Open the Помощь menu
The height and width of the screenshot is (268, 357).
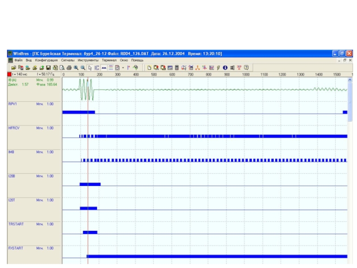pyautogui.click(x=137, y=60)
